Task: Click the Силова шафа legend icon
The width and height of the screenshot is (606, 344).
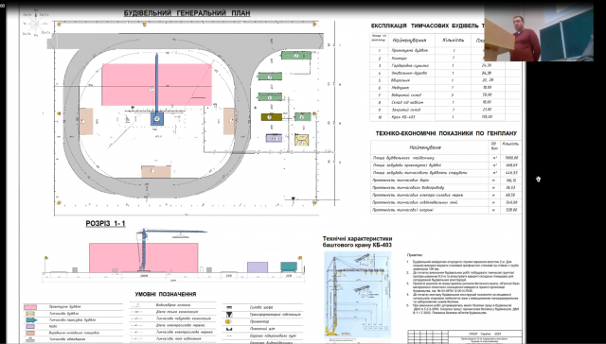Action: [229, 308]
